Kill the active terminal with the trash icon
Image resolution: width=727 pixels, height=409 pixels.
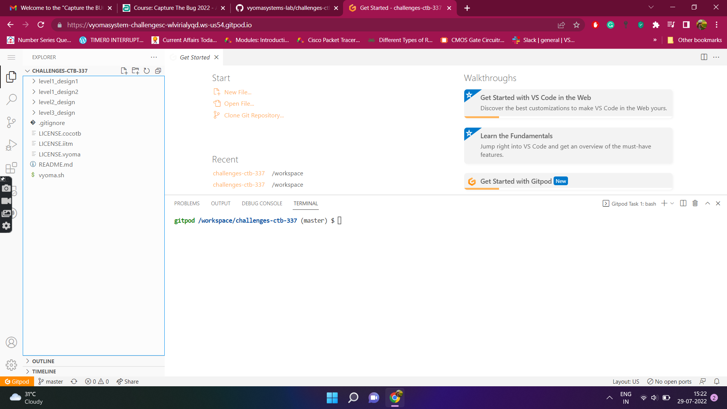coord(695,203)
